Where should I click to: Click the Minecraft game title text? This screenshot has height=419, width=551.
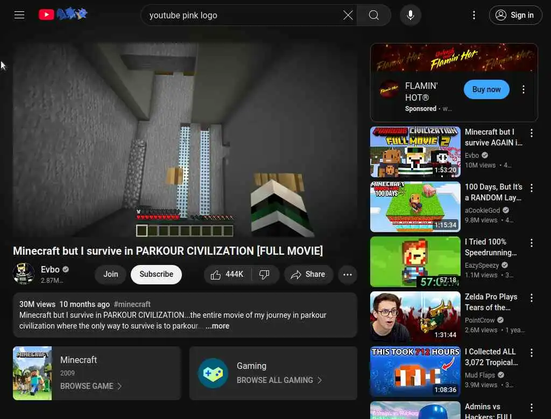[x=79, y=360]
